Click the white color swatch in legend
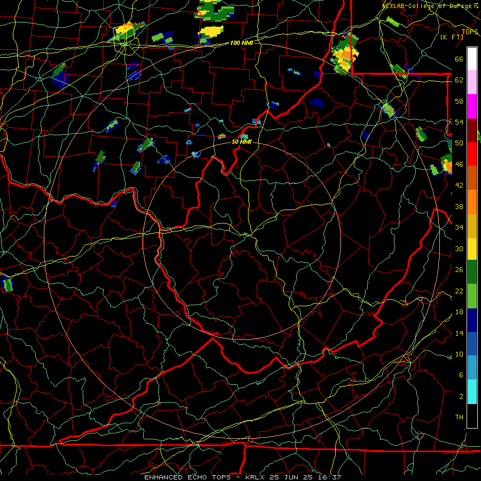 [472, 59]
